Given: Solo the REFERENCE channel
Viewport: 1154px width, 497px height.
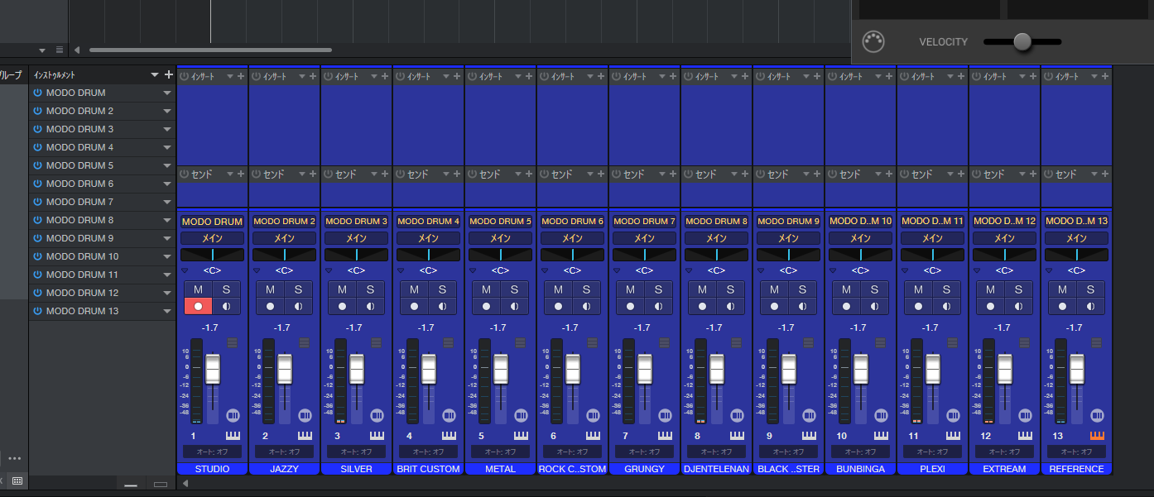Looking at the screenshot, I should click(1090, 289).
